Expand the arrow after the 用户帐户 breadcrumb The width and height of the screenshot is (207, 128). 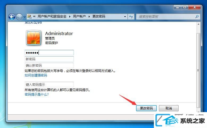coord(89,17)
